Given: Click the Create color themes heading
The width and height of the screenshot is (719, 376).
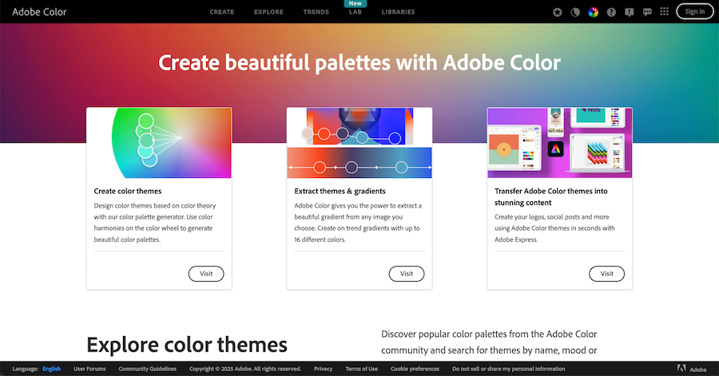Looking at the screenshot, I should click(x=128, y=191).
